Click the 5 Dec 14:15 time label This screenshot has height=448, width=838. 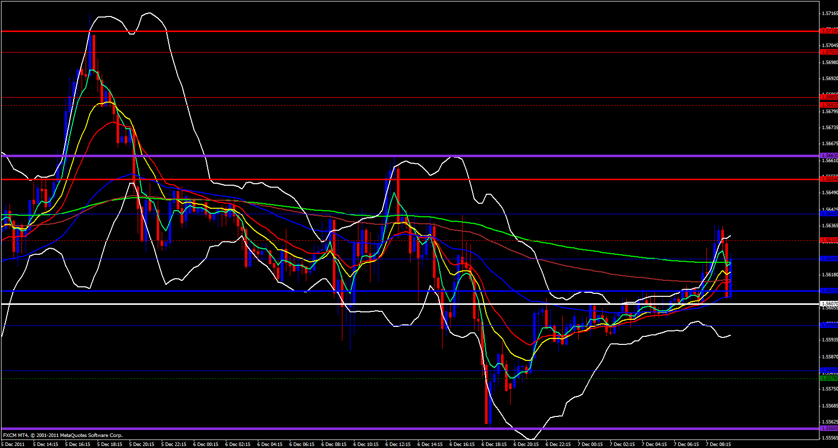click(46, 444)
